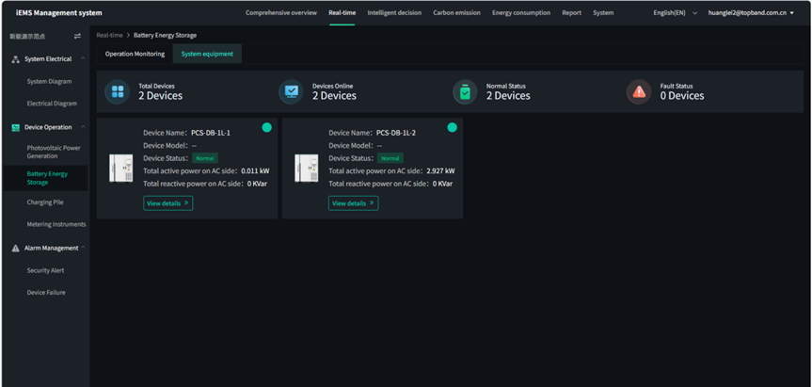The image size is (812, 387).
Task: Open the Carbon emission top menu
Action: 456,13
